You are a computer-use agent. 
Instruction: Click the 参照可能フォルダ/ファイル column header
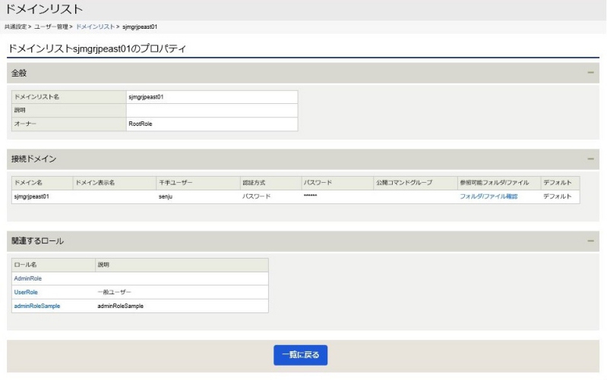tap(499, 183)
